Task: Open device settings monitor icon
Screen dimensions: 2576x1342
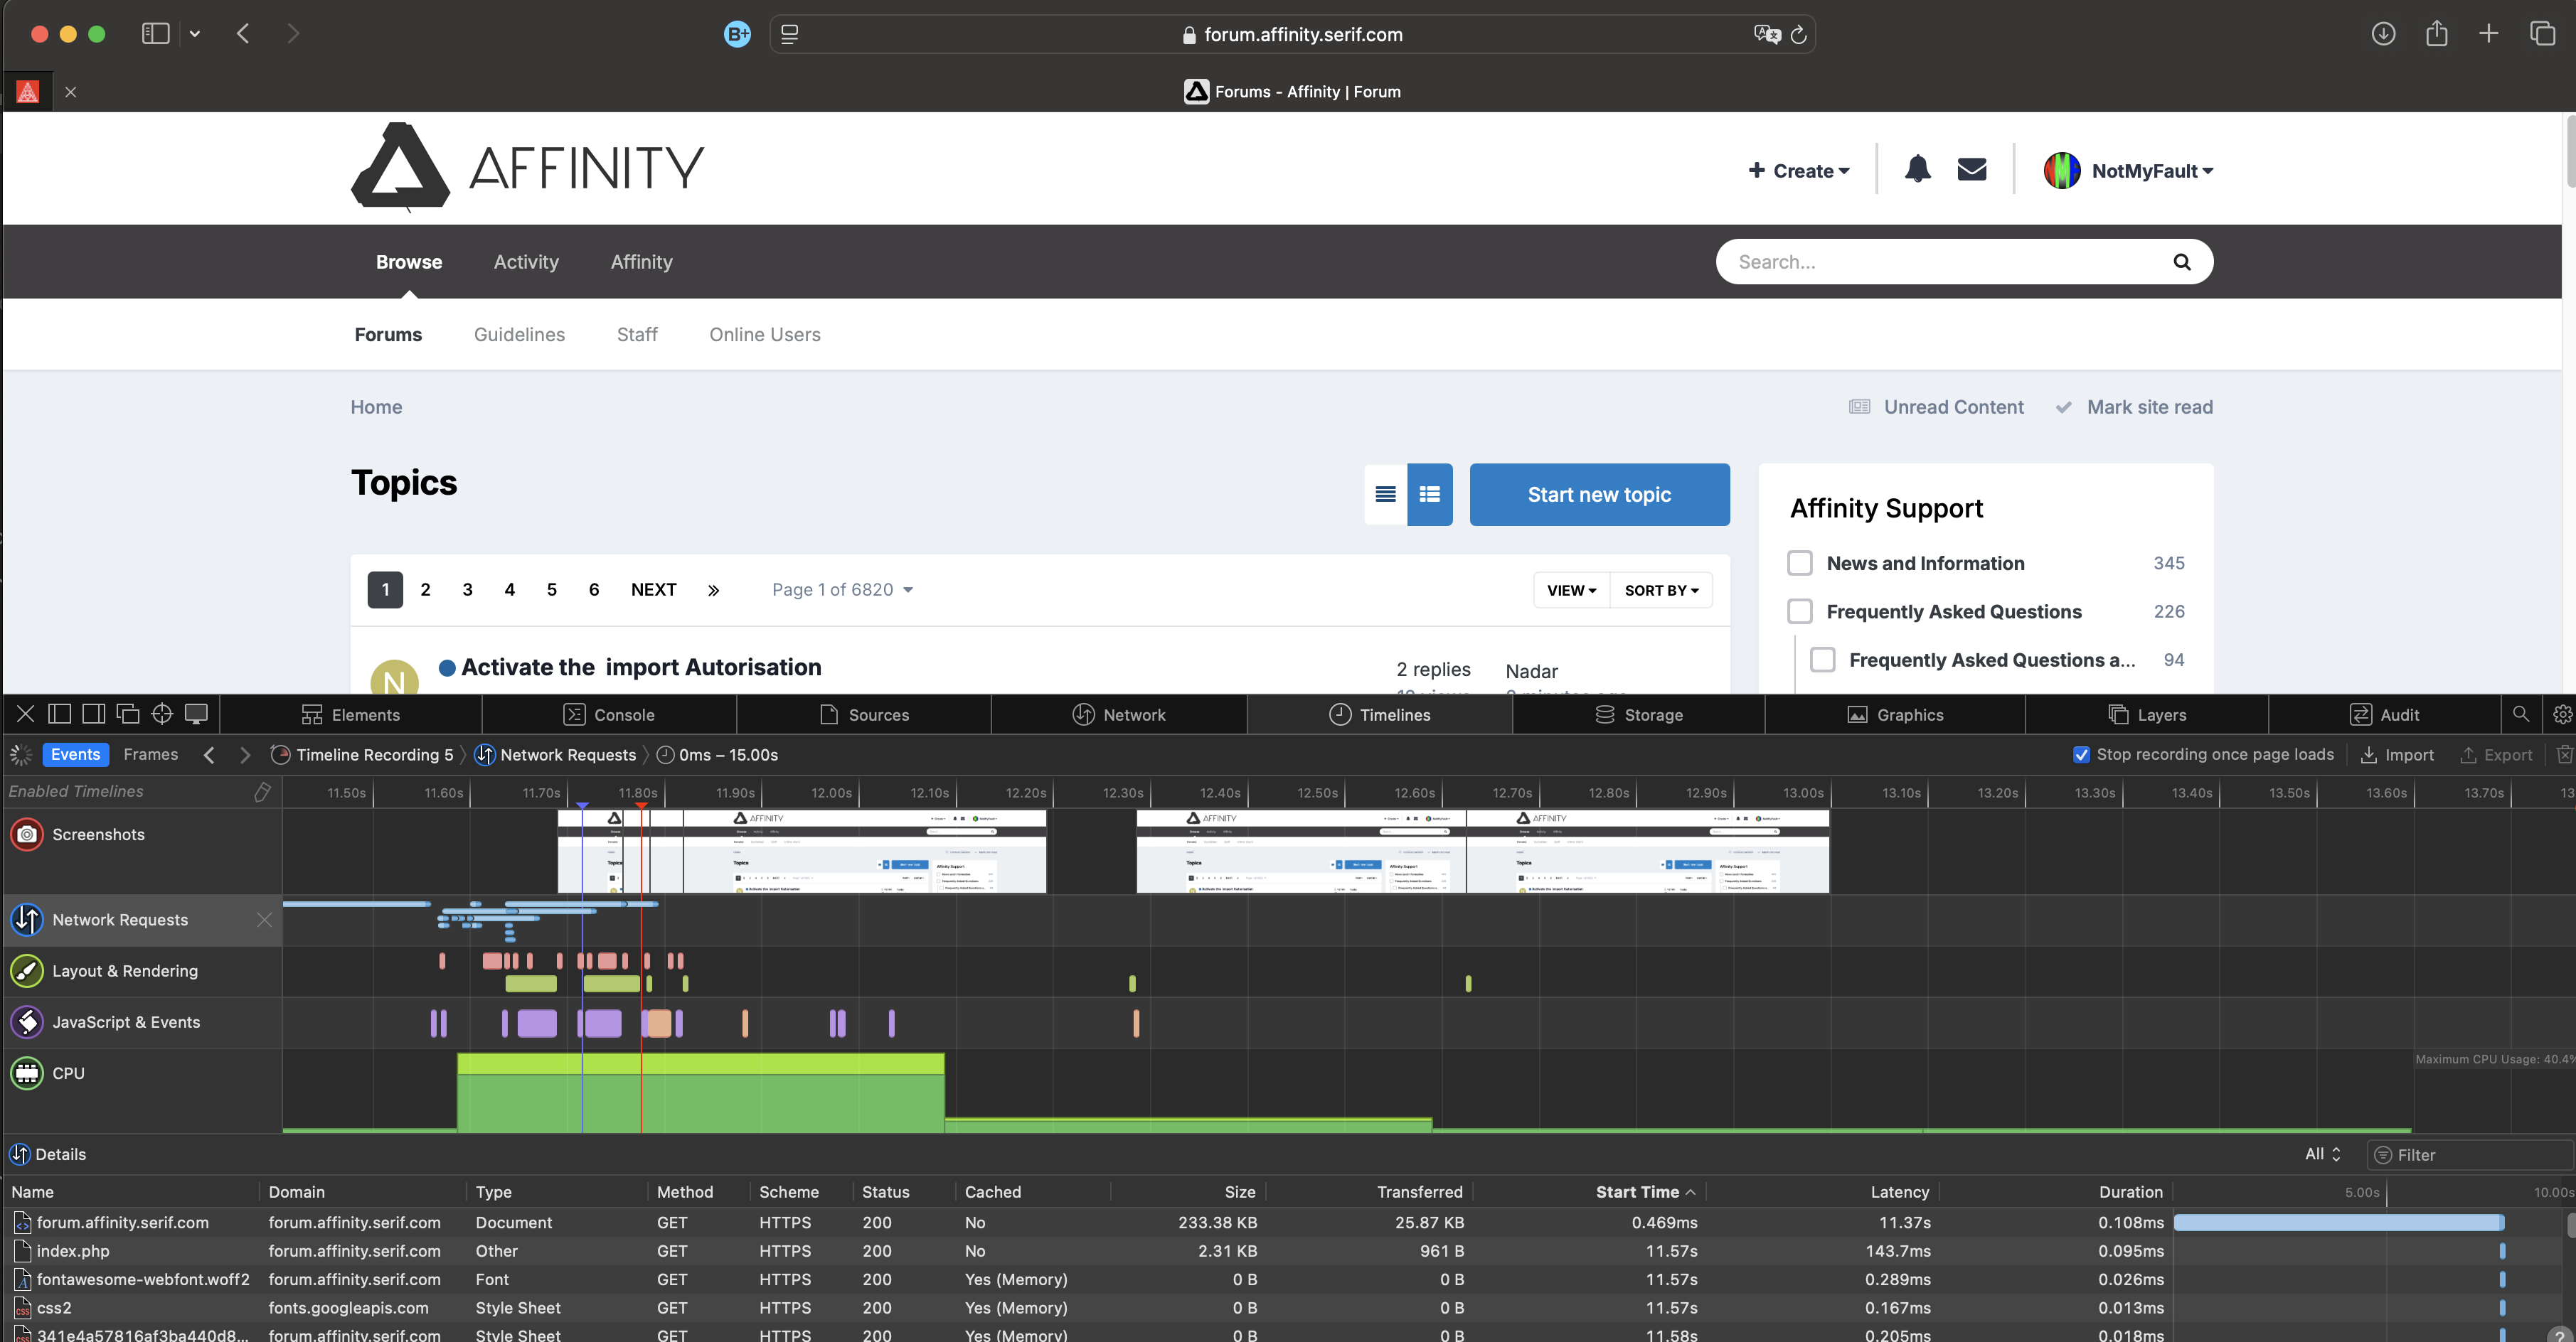Action: coord(196,714)
